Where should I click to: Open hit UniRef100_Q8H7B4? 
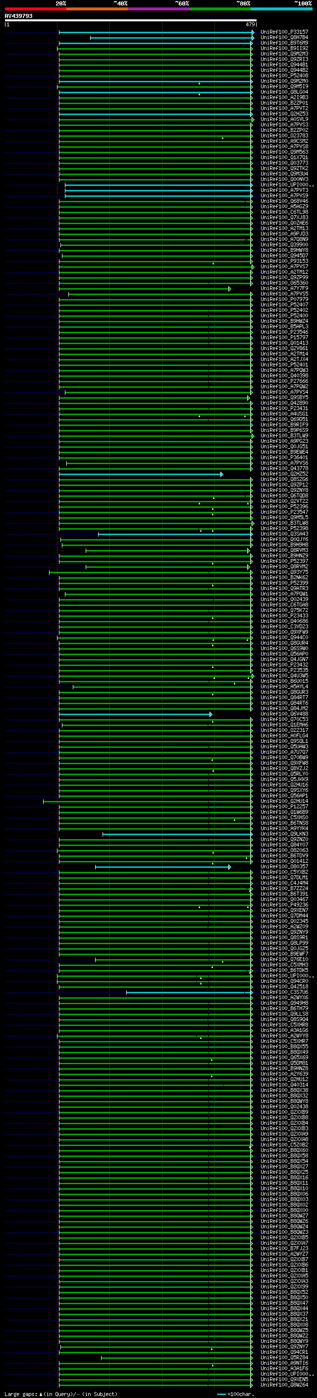(x=284, y=38)
